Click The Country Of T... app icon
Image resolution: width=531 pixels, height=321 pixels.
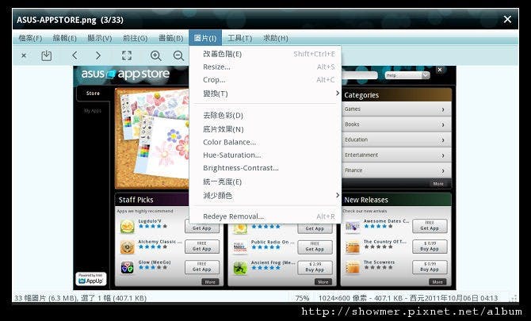[353, 247]
